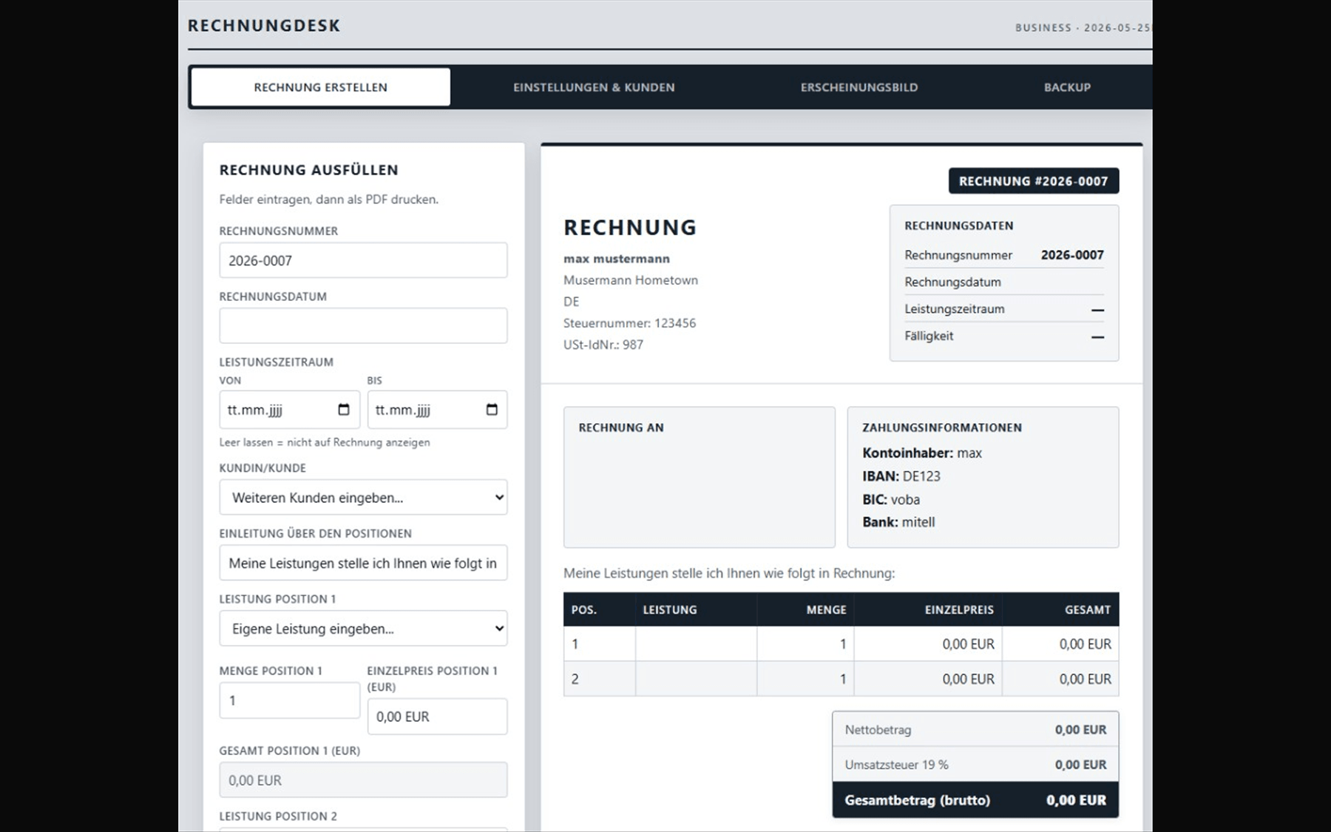Screen dimensions: 1331x832
Task: Click the Rechnungsdaten heading
Action: click(958, 226)
